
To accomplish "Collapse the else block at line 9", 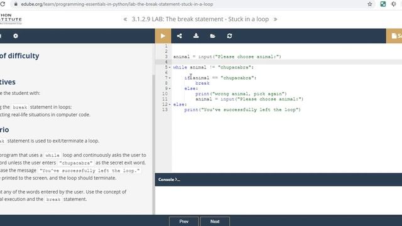I will (170, 89).
